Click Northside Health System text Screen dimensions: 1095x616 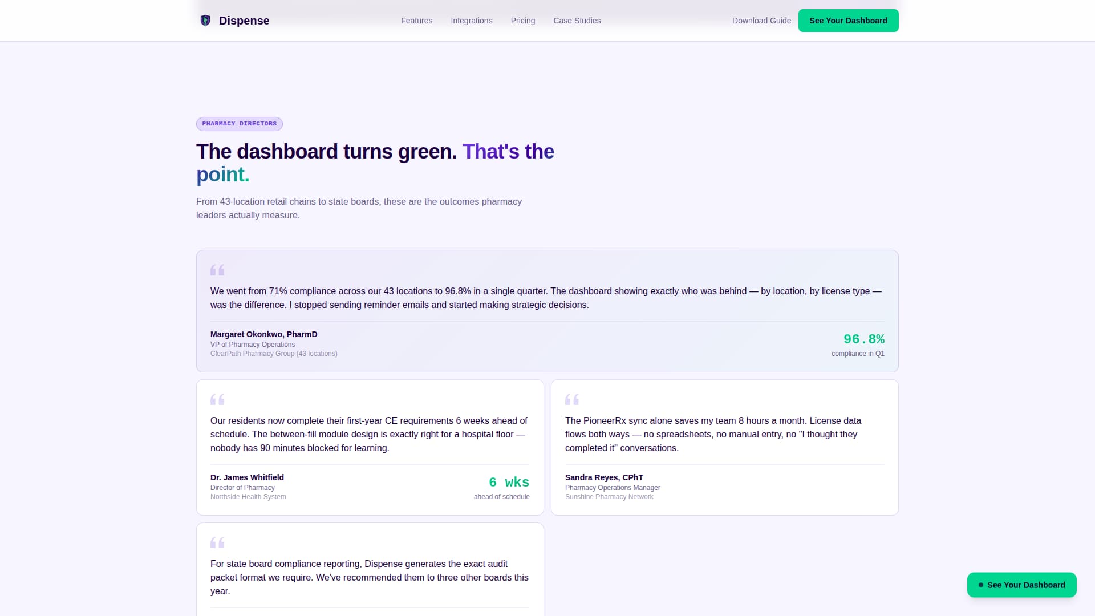click(248, 497)
